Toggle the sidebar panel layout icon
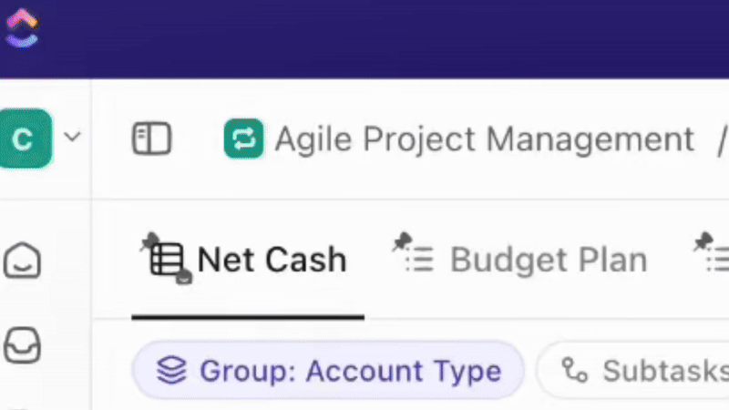 coord(152,138)
